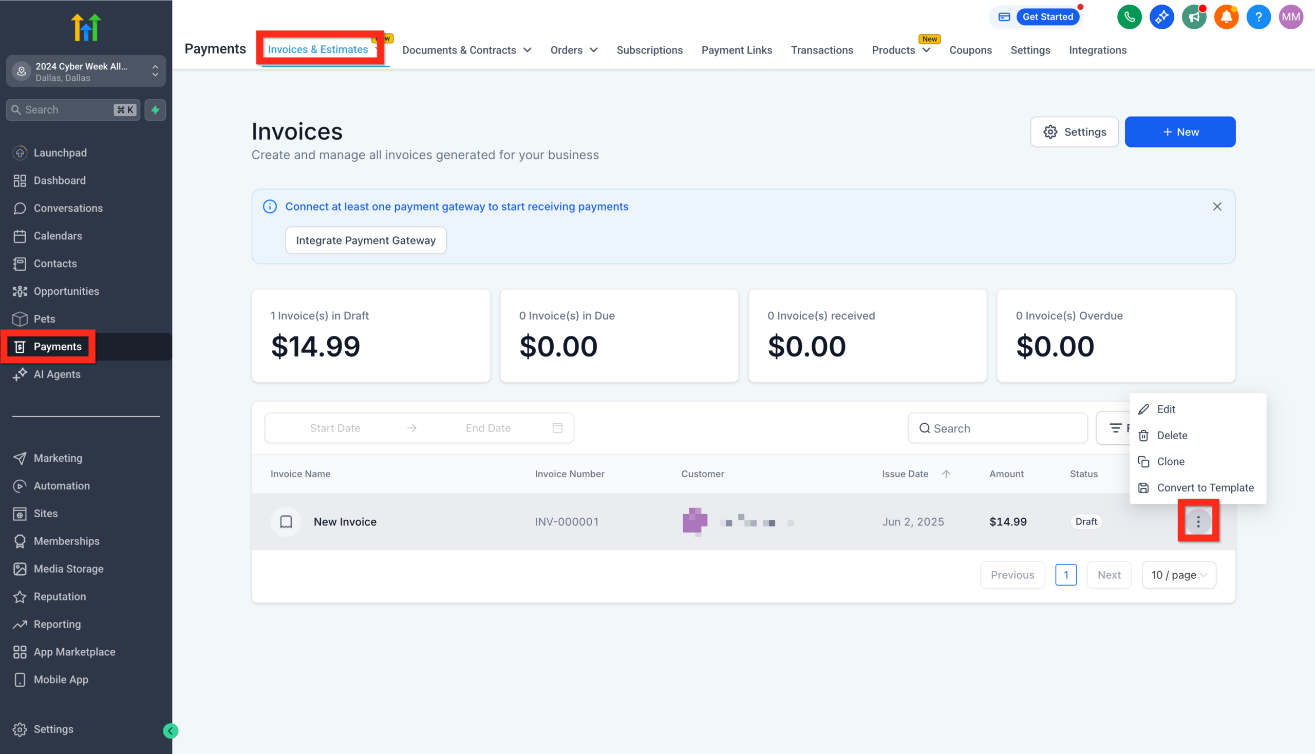Open the App Marketplace
Viewport: 1315px width, 754px height.
coord(74,651)
